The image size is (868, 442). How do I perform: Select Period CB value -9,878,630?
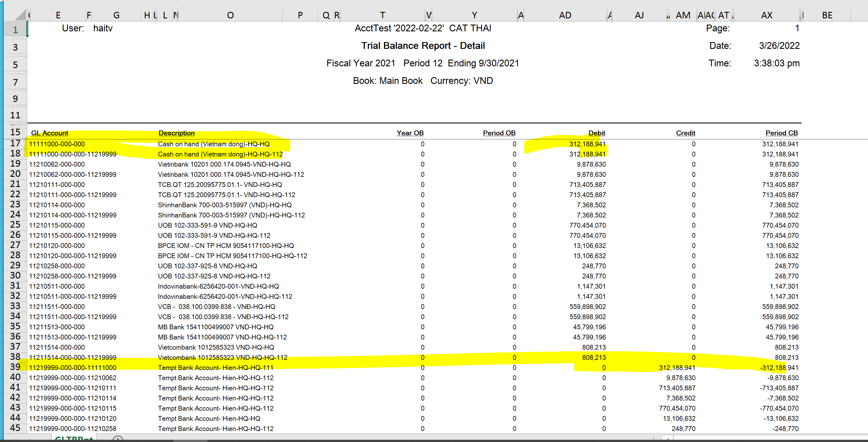pos(783,378)
